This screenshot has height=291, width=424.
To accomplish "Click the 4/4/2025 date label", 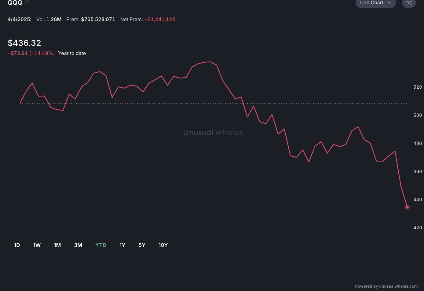I will pos(20,19).
